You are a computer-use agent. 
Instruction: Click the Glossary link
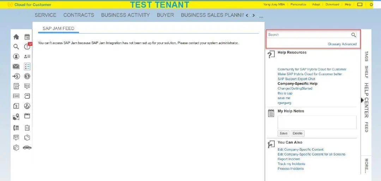334,44
